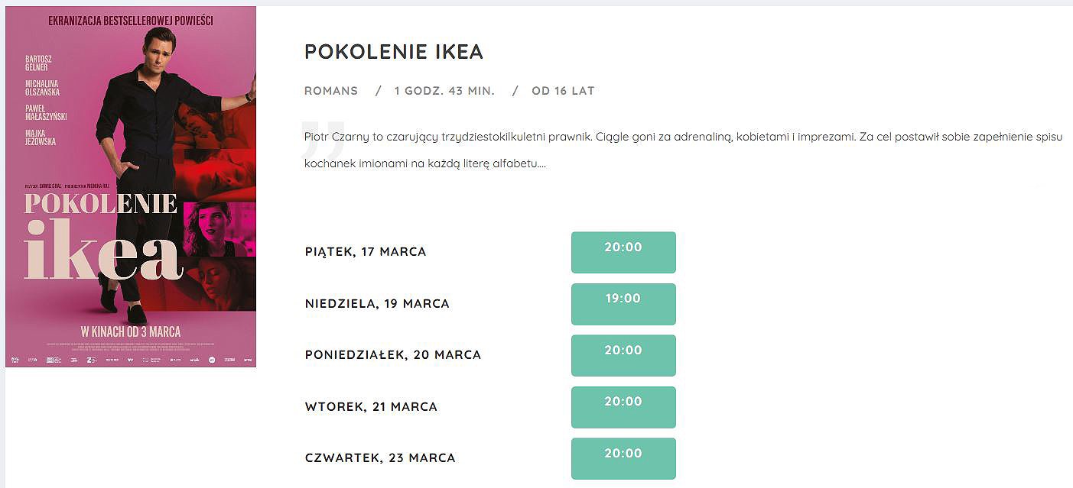Viewport: 1073px width, 488px height.
Task: Click the PIĄTEK, 17 MARCA date label
Action: [366, 252]
